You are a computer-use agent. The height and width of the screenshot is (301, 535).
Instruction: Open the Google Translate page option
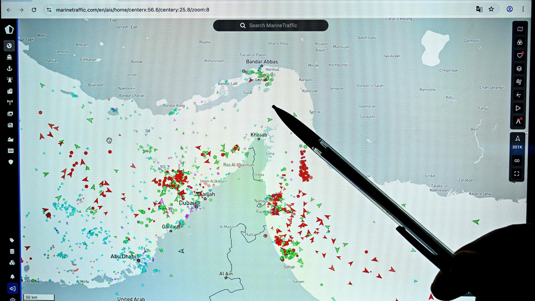[479, 9]
